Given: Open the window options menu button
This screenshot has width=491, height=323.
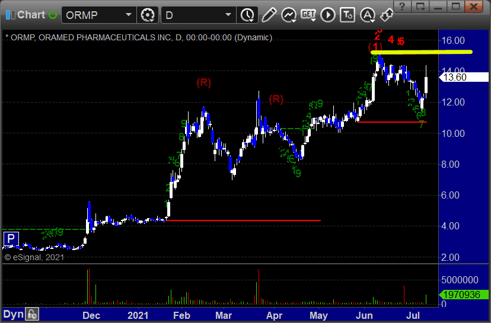Looking at the screenshot, I should 420,6.
